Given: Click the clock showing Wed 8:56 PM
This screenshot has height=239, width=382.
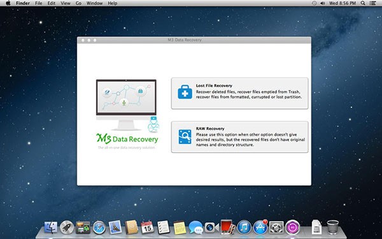Looking at the screenshot, I should tap(343, 3).
